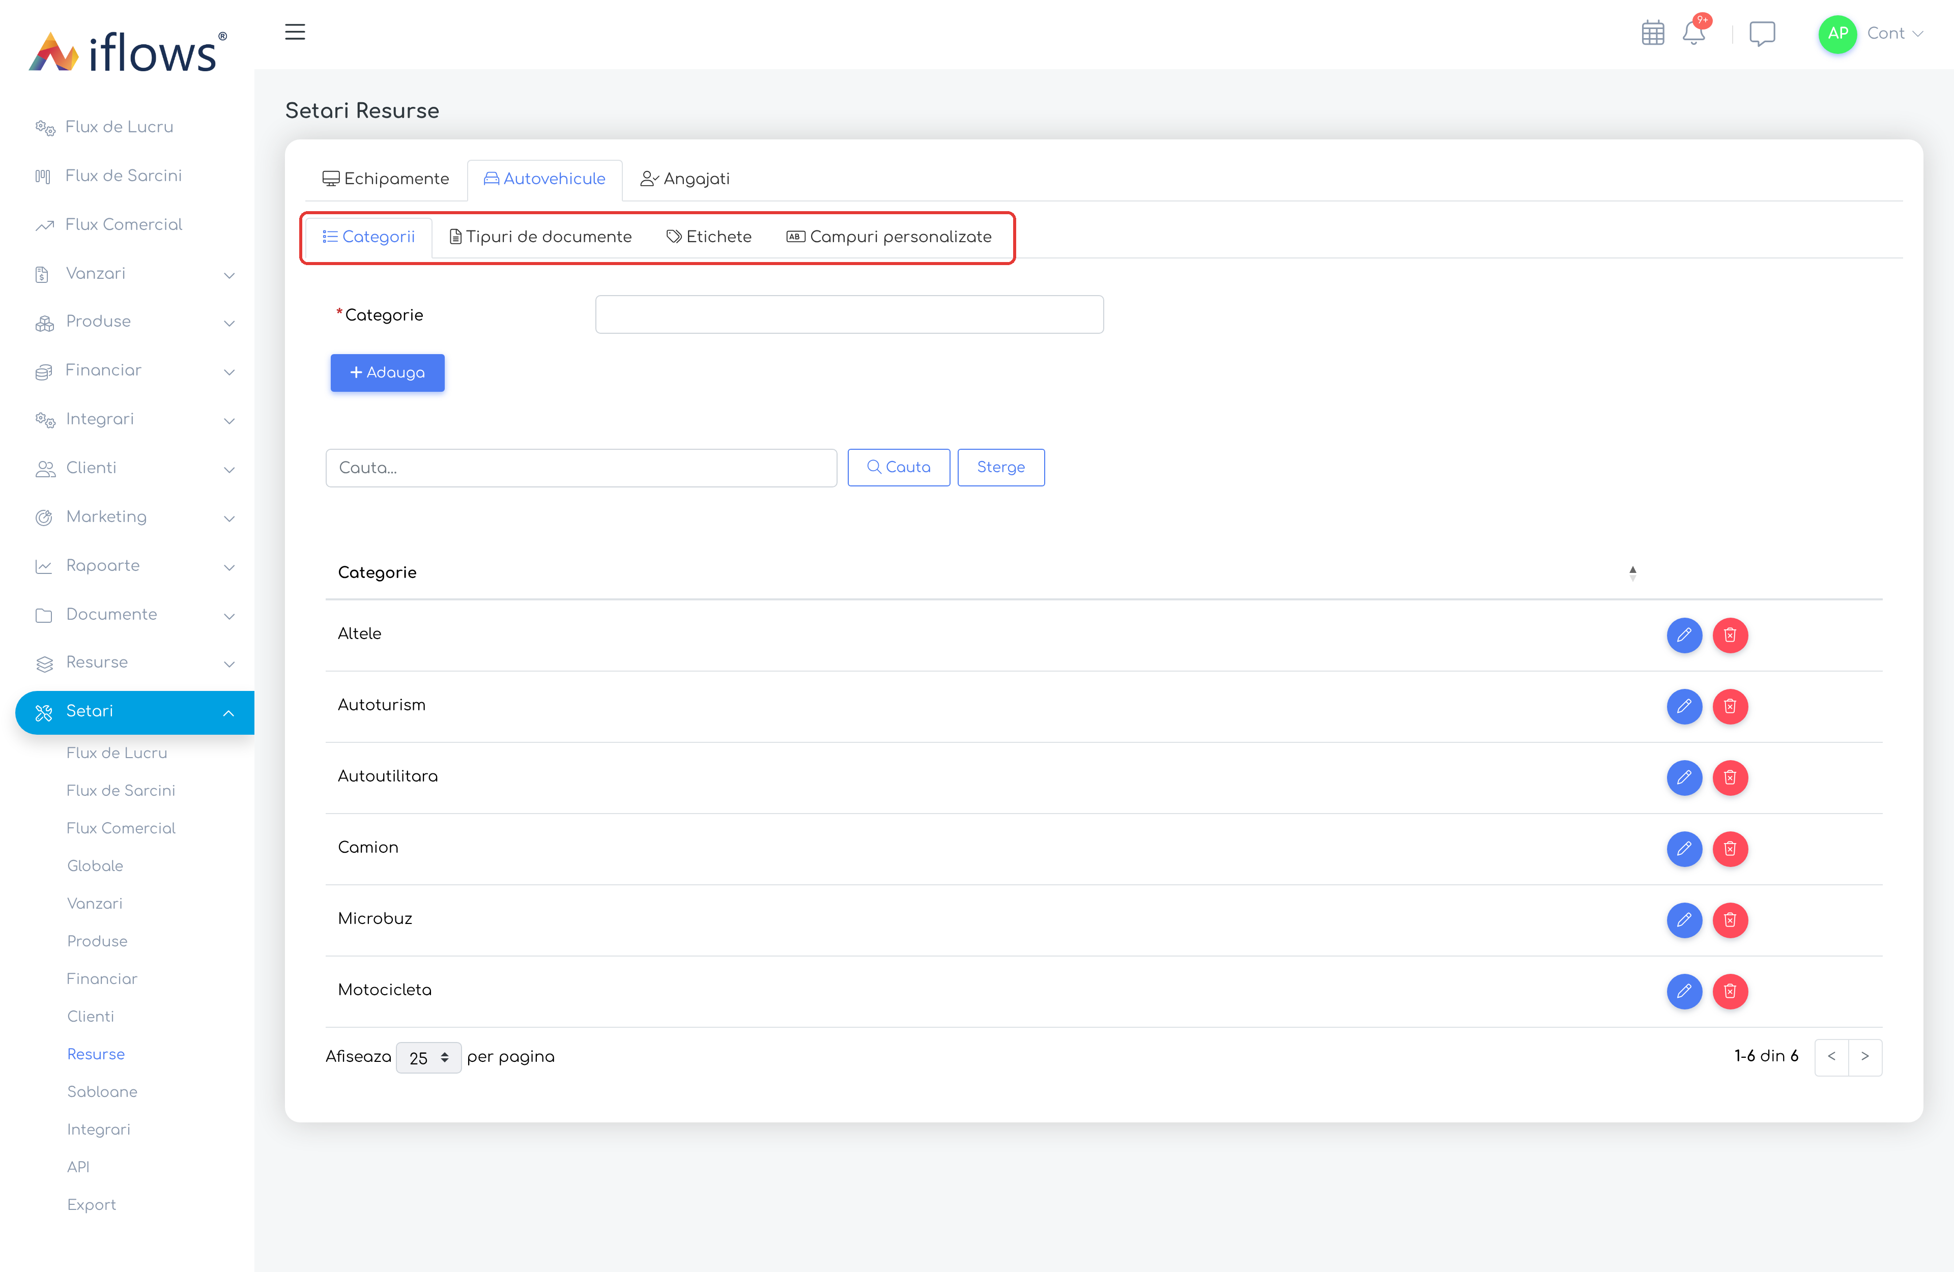
Task: Click the Cauta search button
Action: tap(899, 467)
